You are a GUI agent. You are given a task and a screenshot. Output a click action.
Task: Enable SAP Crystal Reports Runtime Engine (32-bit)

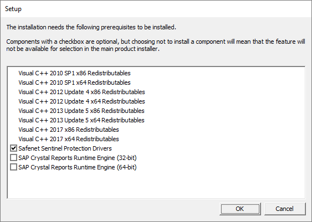click(13, 158)
